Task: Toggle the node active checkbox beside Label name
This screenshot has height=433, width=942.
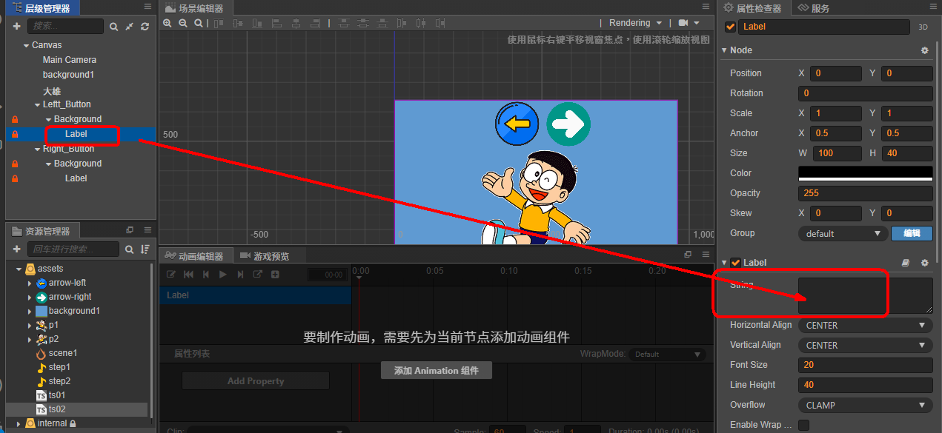Action: coord(731,27)
